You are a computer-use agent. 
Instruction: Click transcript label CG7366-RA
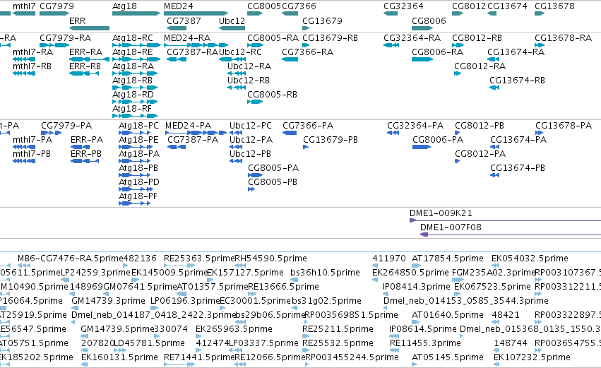(x=308, y=52)
